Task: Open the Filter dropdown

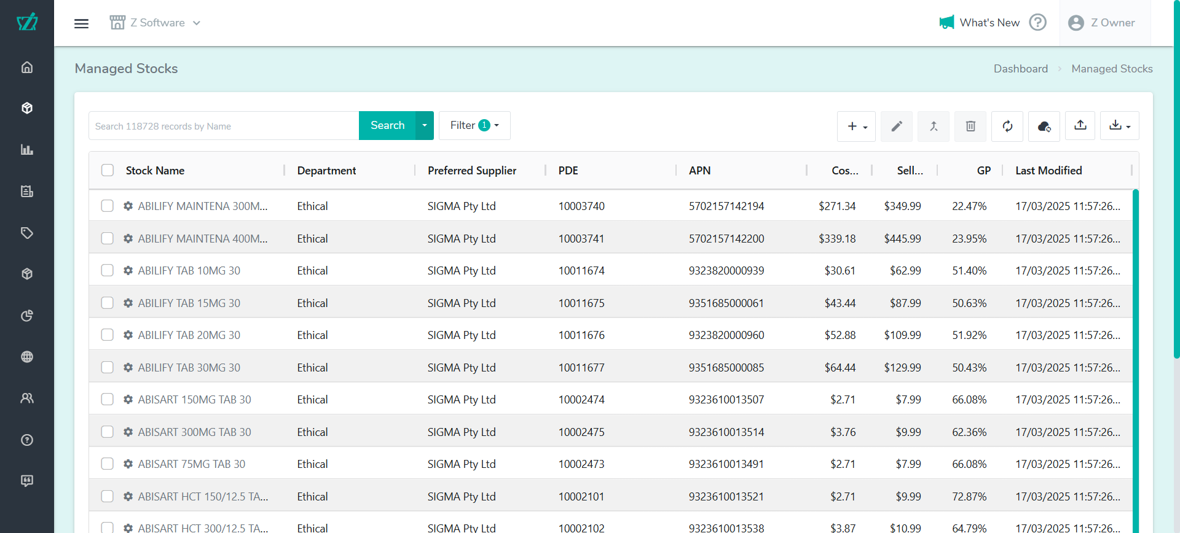Action: click(x=474, y=126)
